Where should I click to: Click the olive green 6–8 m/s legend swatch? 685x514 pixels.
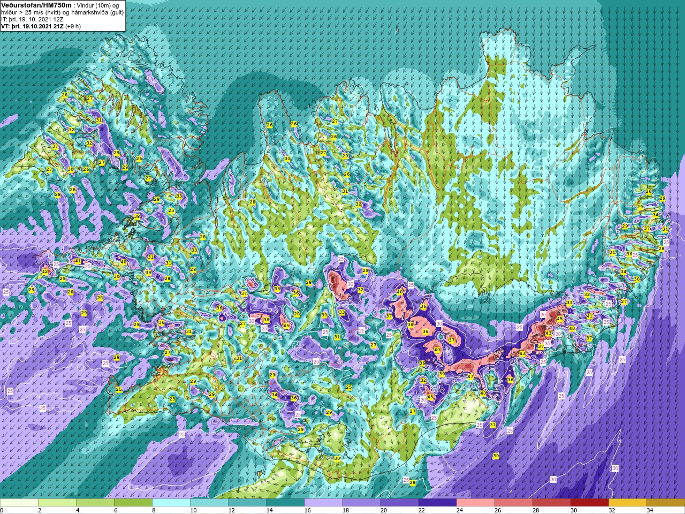point(133,503)
